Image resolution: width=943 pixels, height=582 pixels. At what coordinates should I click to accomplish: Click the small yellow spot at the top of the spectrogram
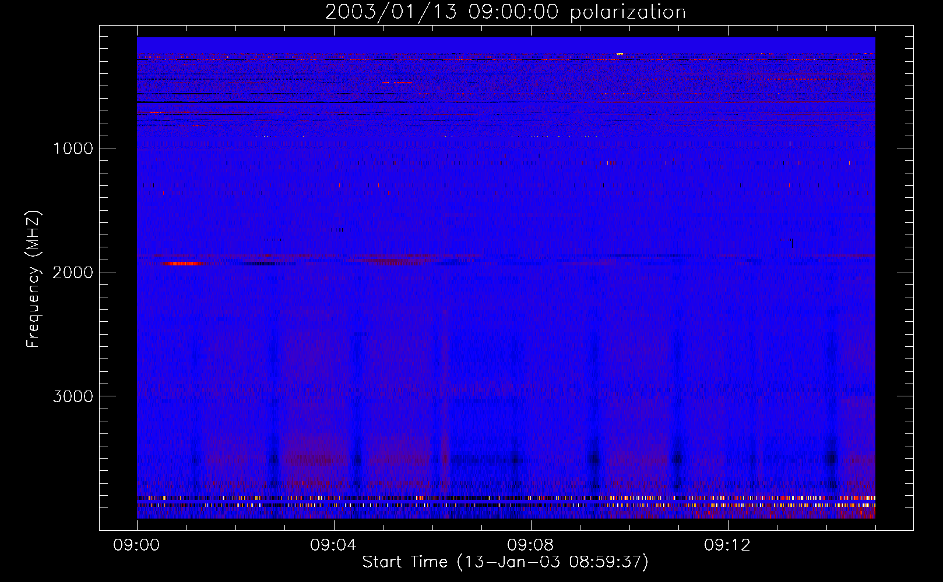click(x=620, y=54)
